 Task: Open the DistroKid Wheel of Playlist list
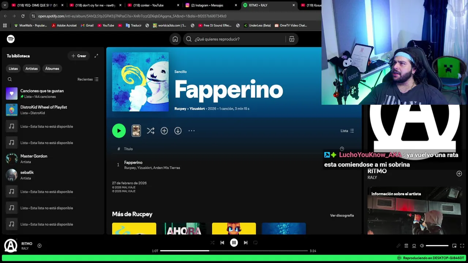coord(53,110)
